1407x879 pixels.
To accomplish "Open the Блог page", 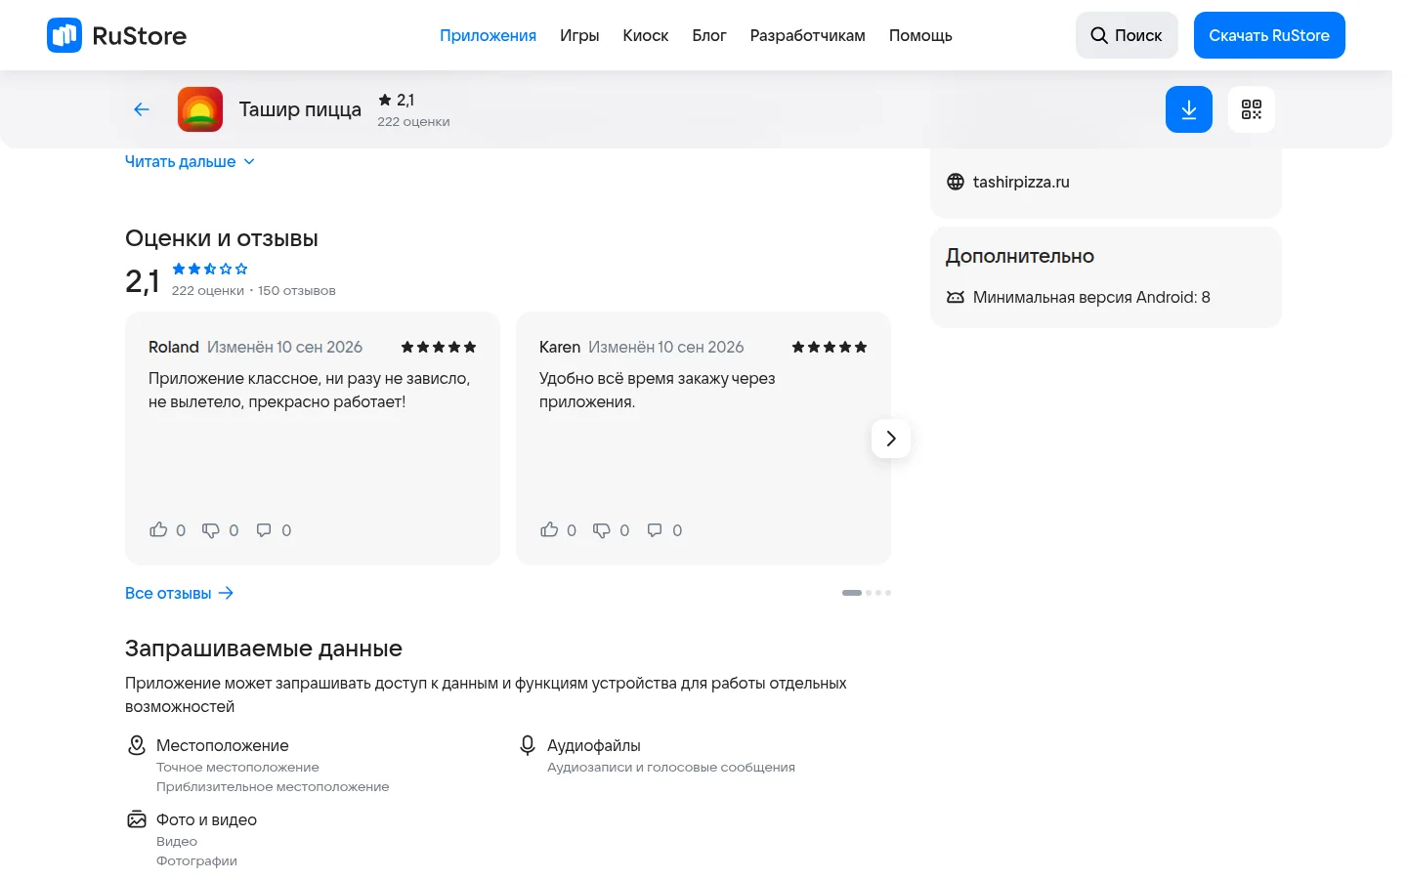I will click(x=709, y=35).
